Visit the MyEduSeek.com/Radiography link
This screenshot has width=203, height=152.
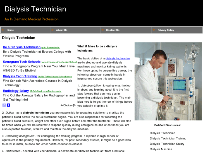click(x=46, y=91)
